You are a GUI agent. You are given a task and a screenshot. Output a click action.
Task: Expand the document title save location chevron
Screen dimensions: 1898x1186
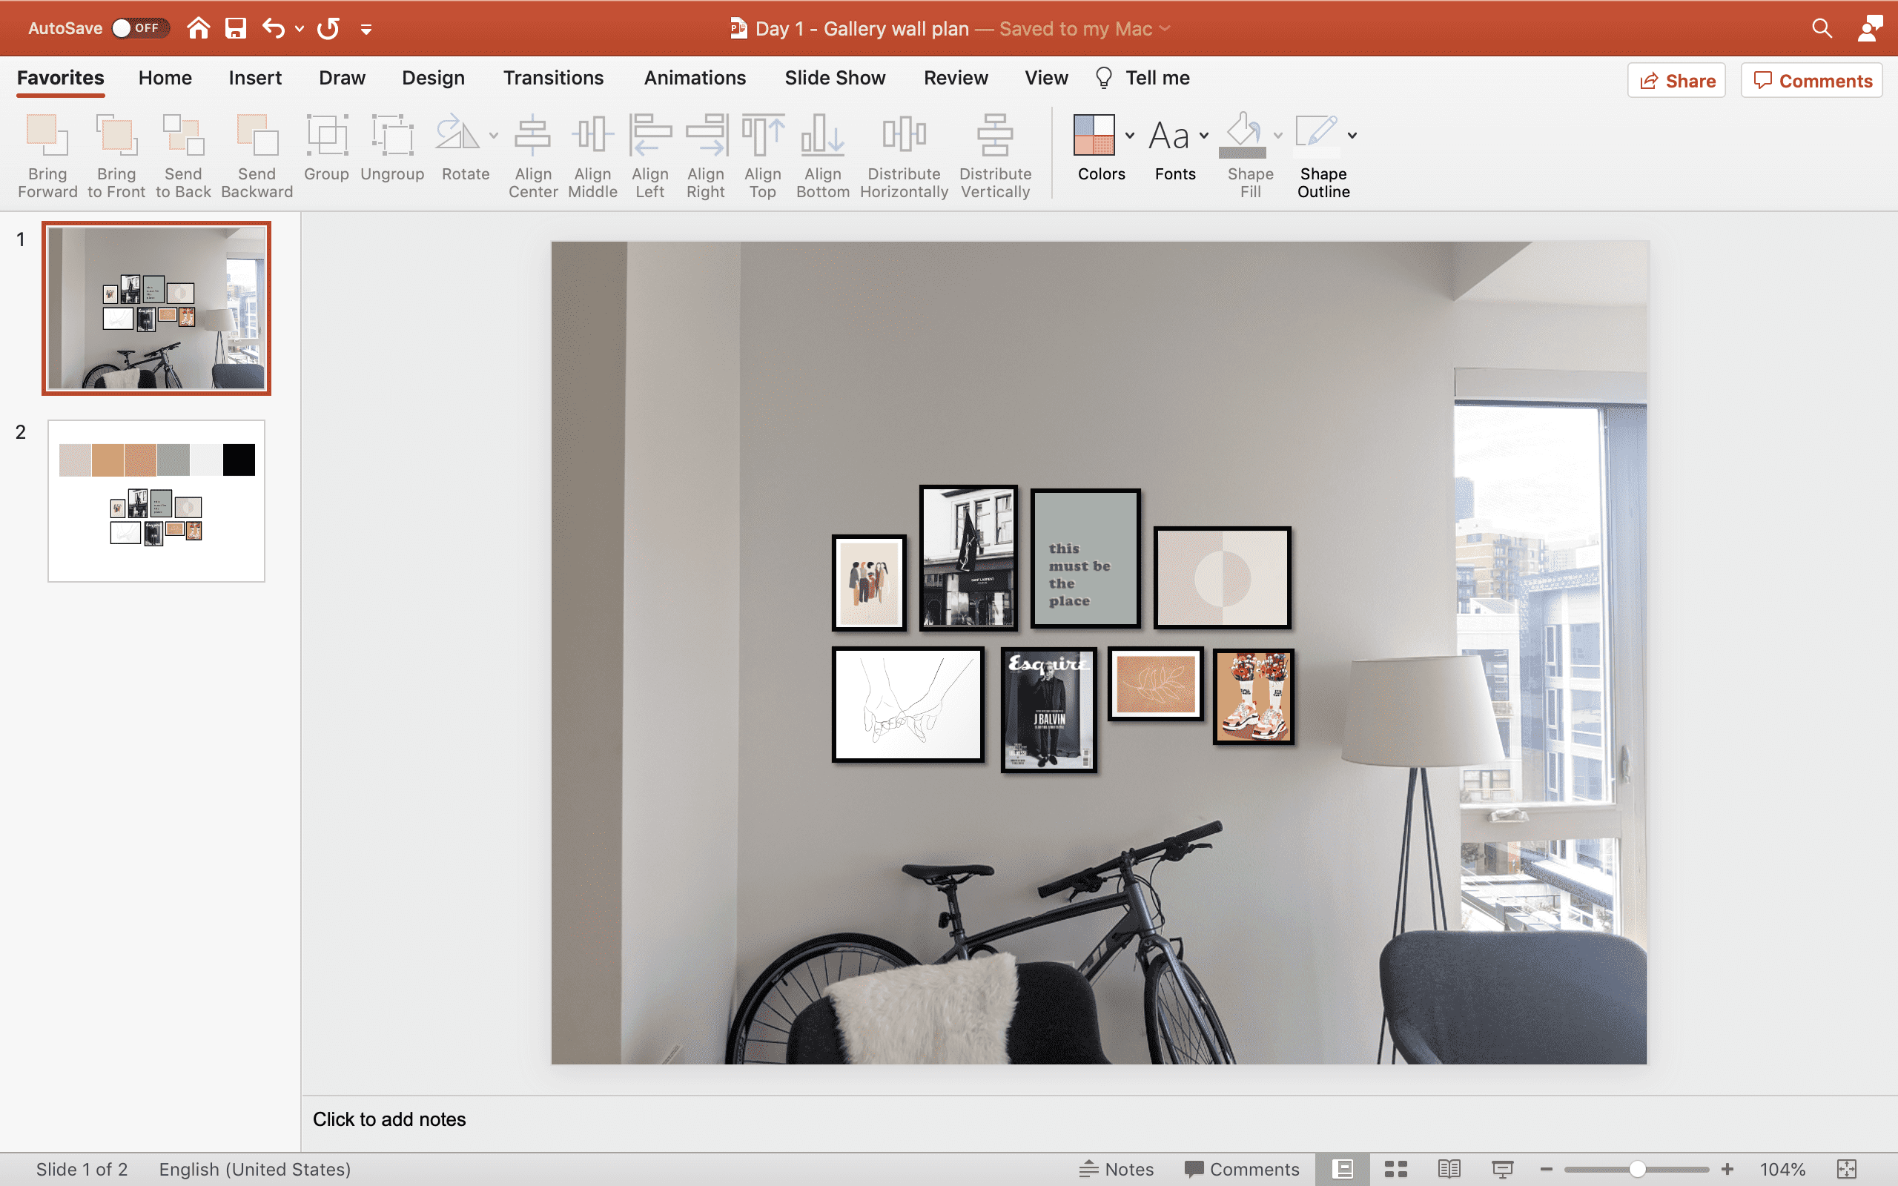tap(1165, 29)
